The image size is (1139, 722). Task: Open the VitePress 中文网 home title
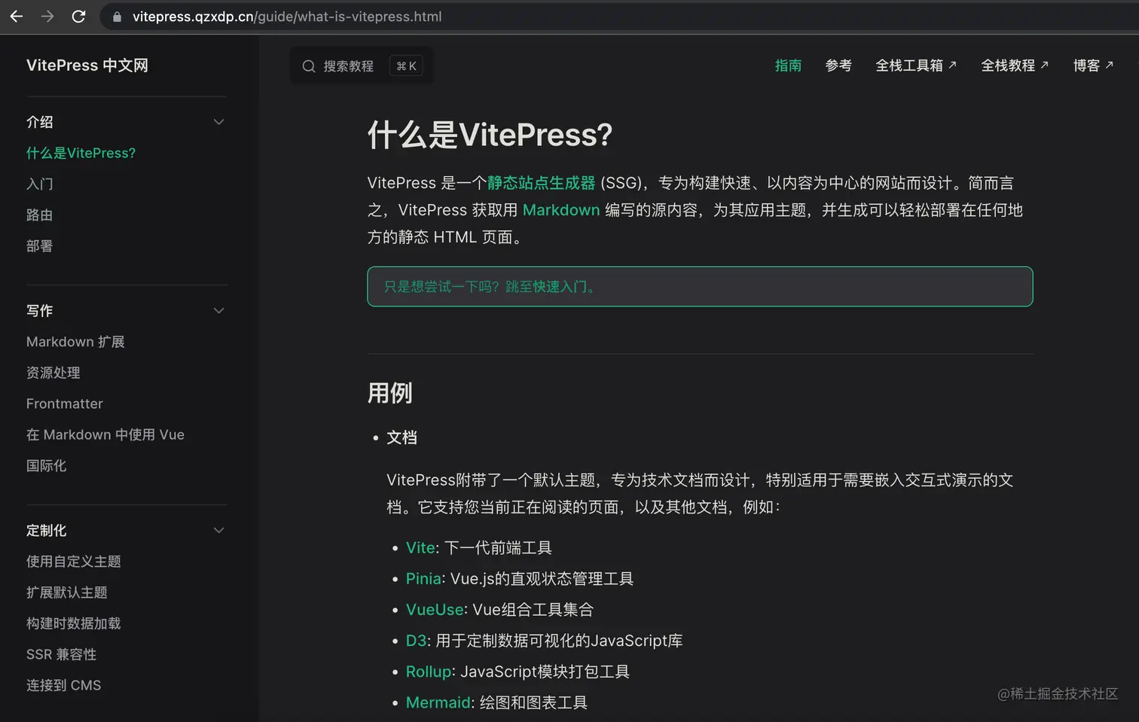(87, 65)
